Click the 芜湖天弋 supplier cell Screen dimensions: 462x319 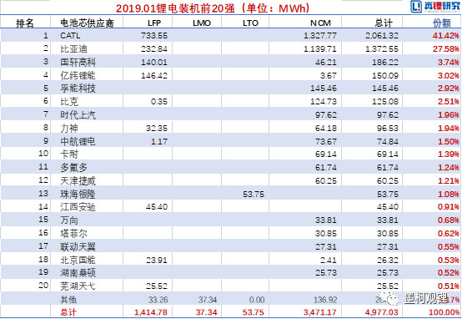[78, 286]
